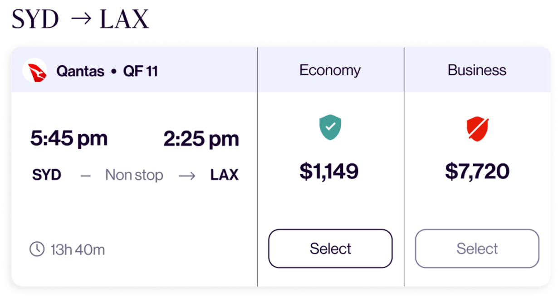Click the $1,149 Economy price
Screen dimensions: 558x298
pos(329,171)
